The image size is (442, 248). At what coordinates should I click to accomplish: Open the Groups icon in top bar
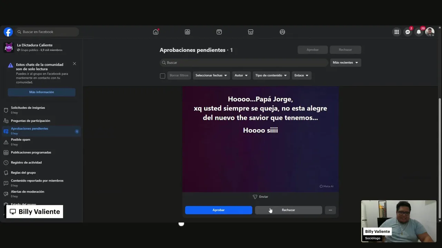(x=282, y=32)
